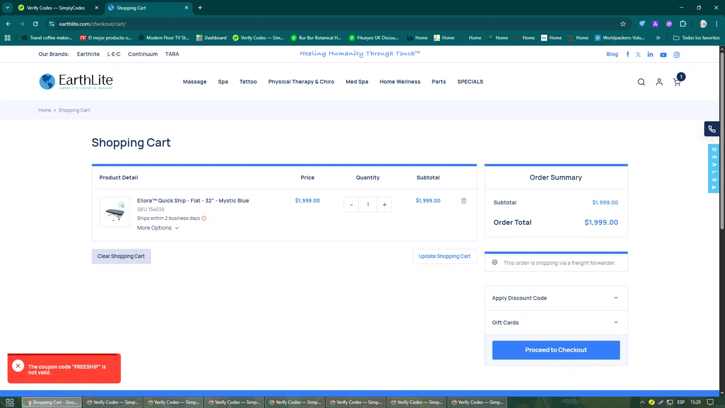
Task: Go back with the browser back arrow
Action: click(8, 24)
